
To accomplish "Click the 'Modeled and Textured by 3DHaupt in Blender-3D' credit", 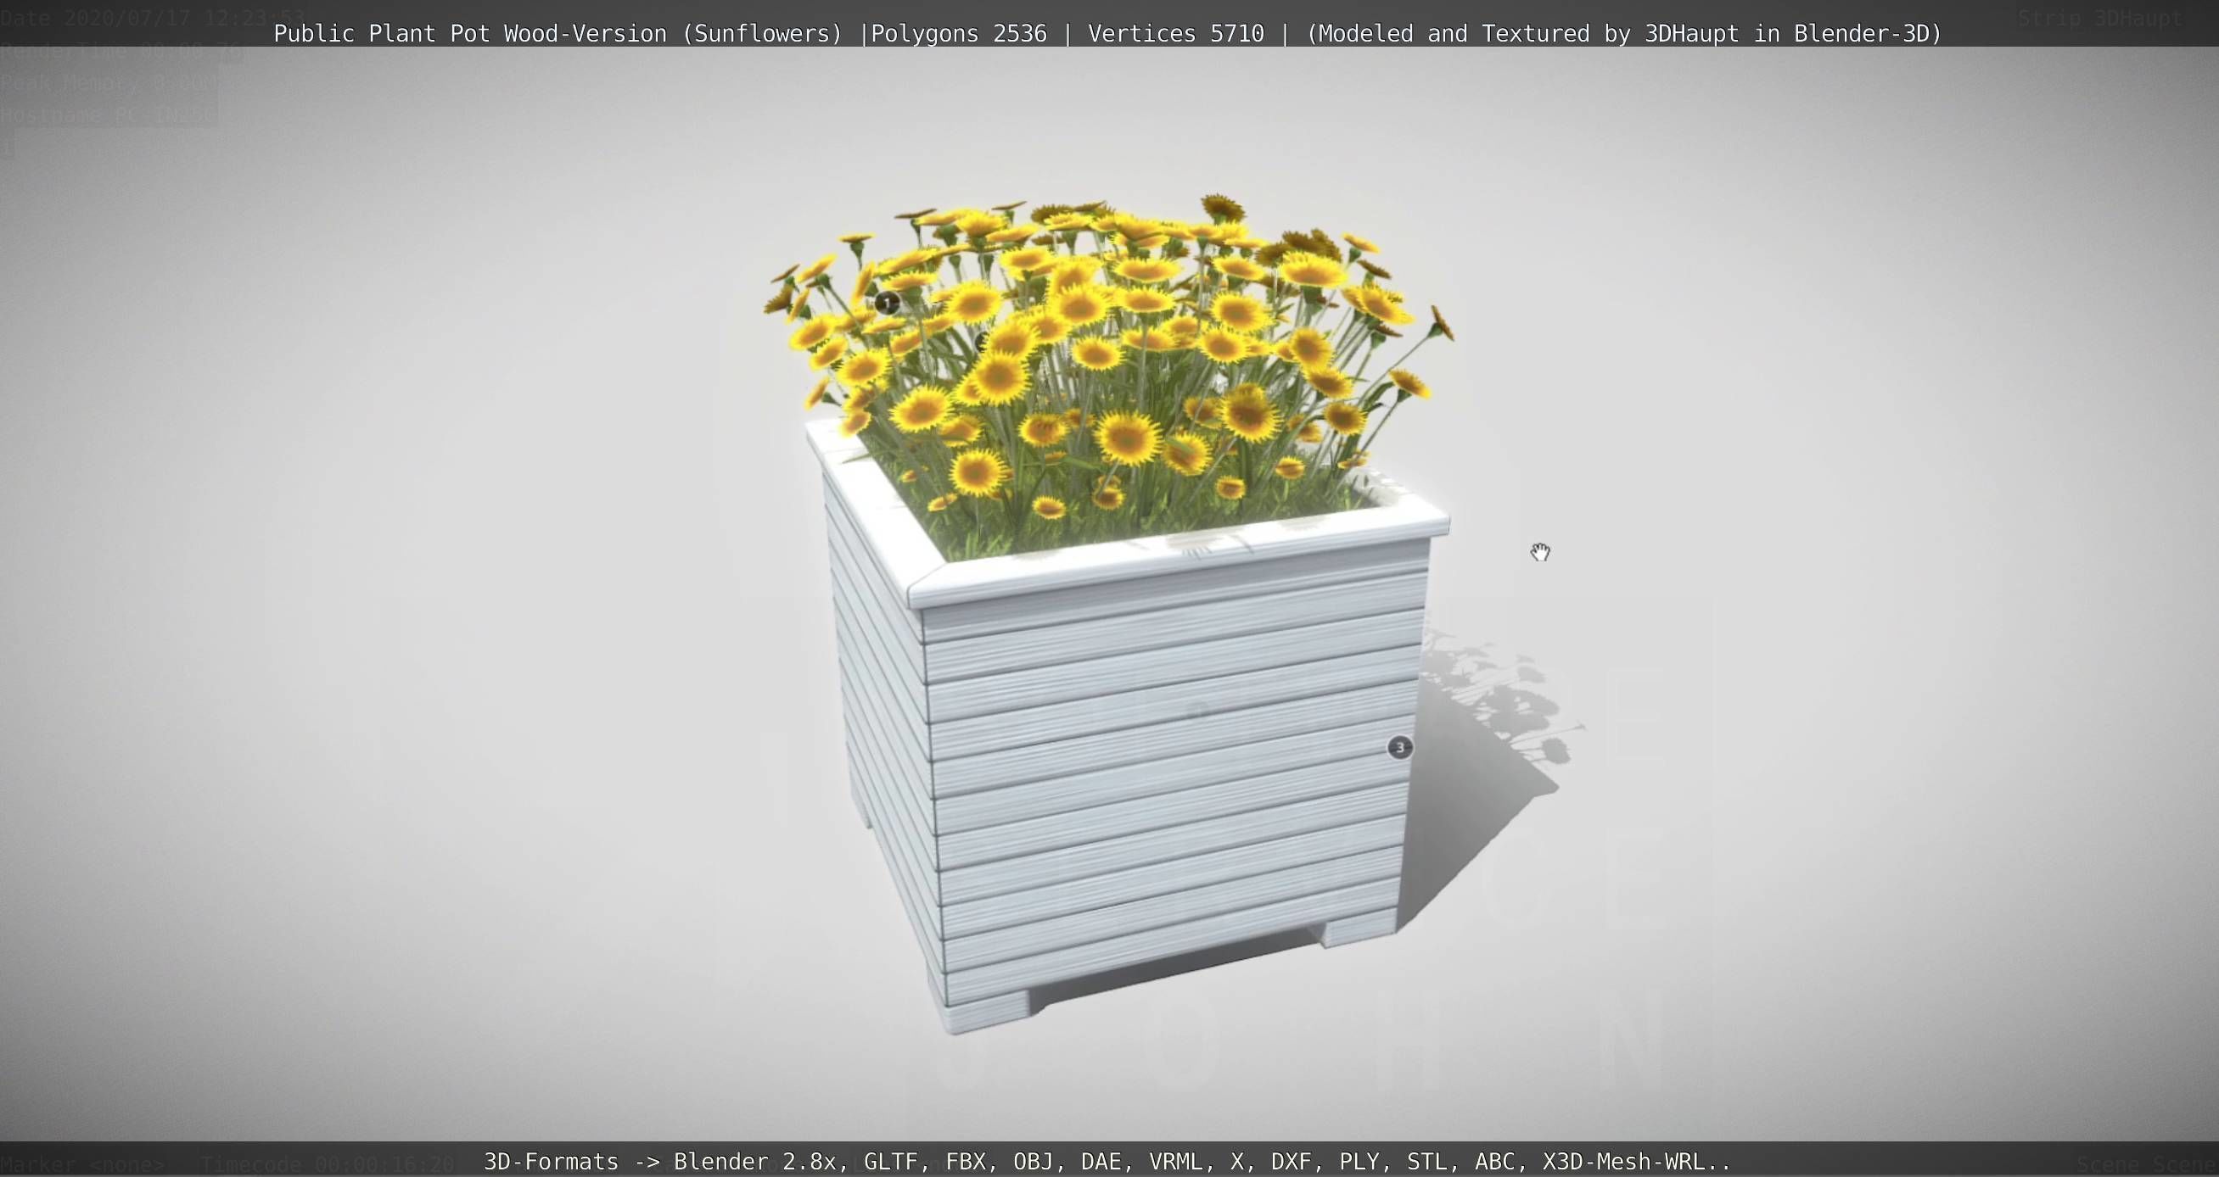I will click(1624, 34).
